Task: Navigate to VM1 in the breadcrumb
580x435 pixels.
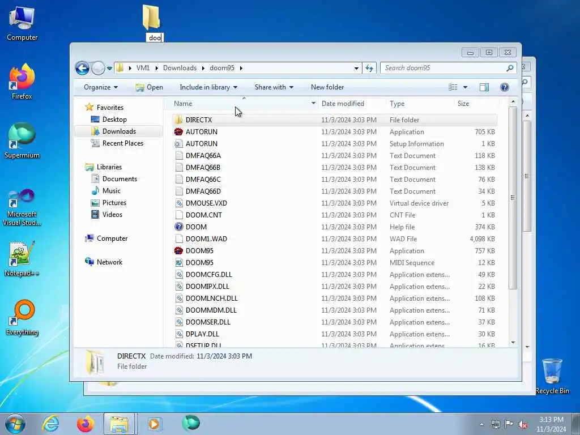Action: 143,68
